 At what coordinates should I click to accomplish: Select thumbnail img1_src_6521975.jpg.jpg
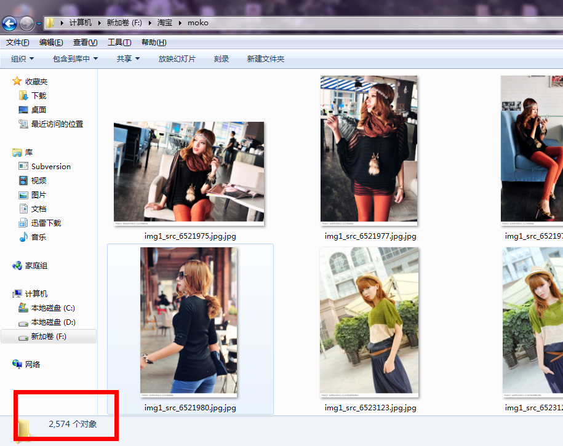coord(189,172)
